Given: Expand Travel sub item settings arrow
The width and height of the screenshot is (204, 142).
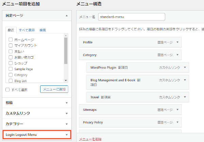Looking at the screenshot, I should click(x=185, y=97).
